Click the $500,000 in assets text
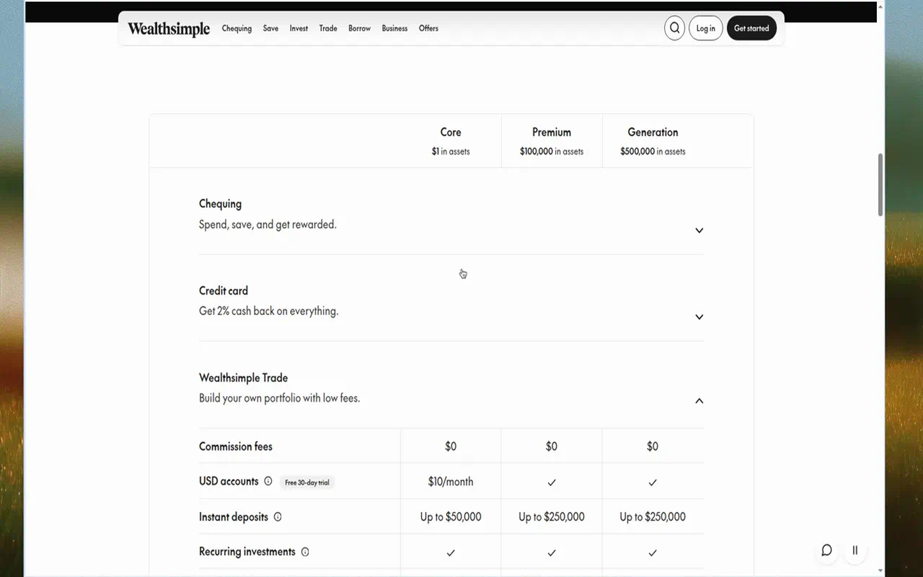The image size is (923, 577). (653, 151)
